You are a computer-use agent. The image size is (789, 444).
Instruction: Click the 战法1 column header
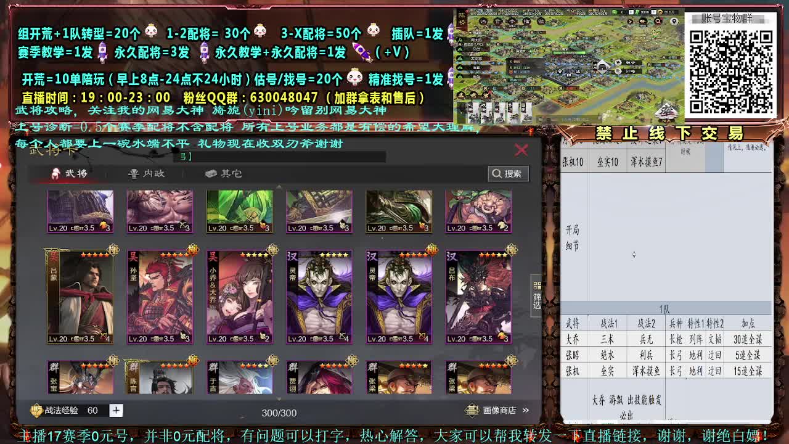pos(608,323)
